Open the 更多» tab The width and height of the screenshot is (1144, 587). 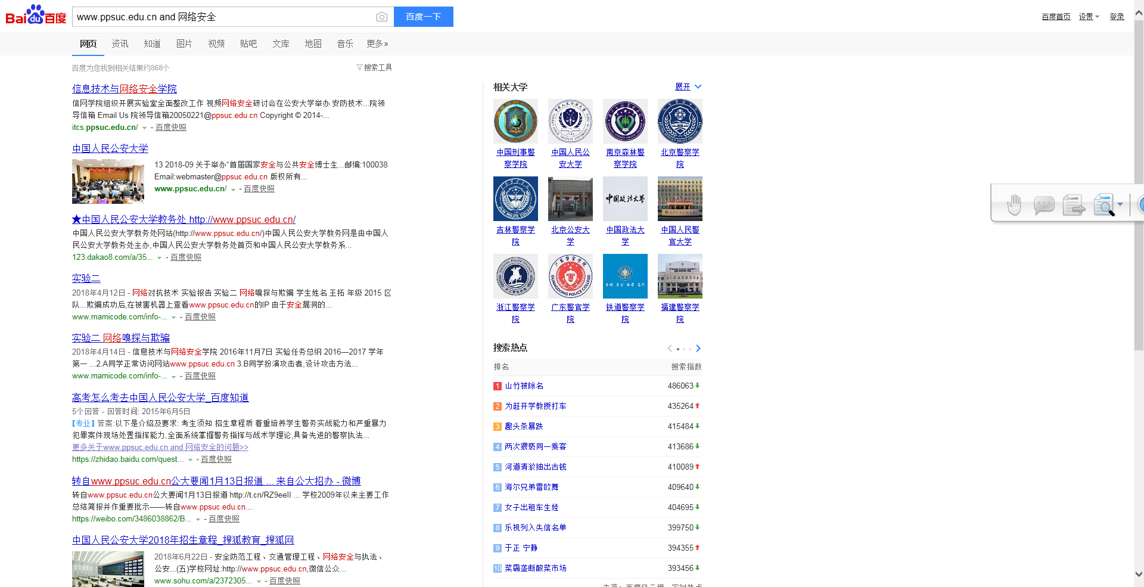pos(377,44)
